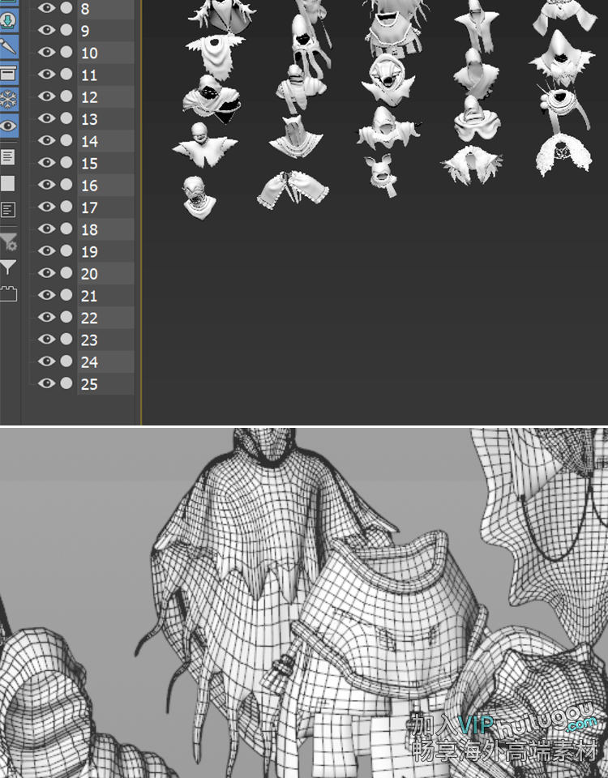
Task: Select item named 11 in the list
Action: click(105, 75)
